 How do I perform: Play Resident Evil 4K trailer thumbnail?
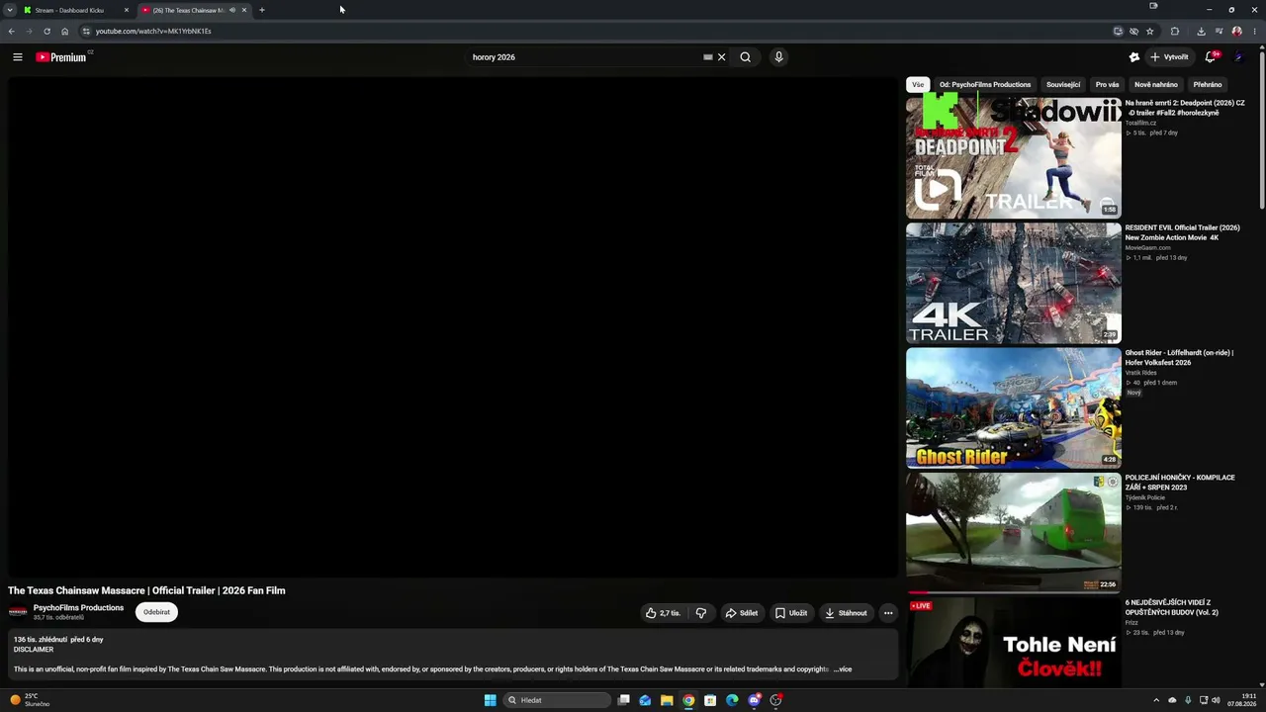coord(1014,283)
